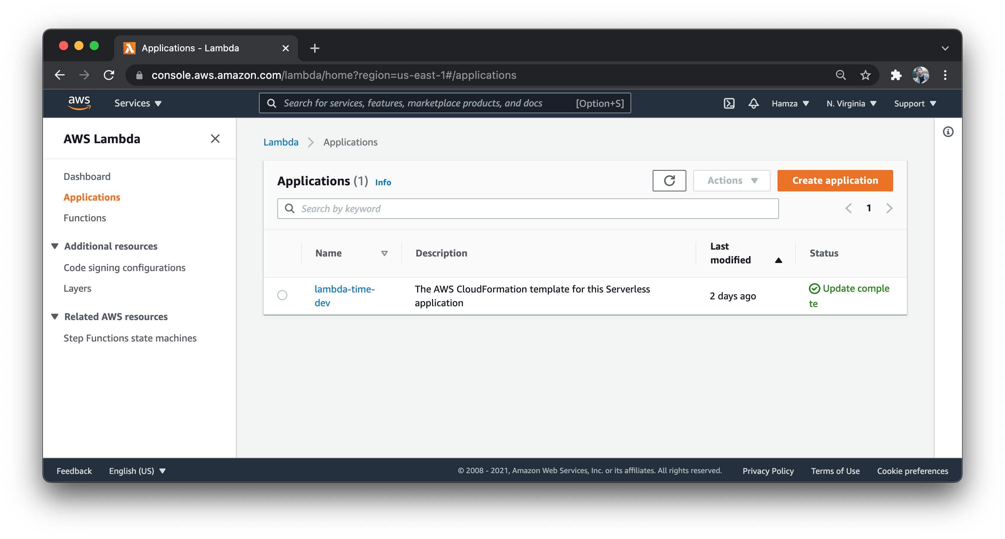Open Functions in the sidebar
This screenshot has height=539, width=1005.
tap(85, 217)
